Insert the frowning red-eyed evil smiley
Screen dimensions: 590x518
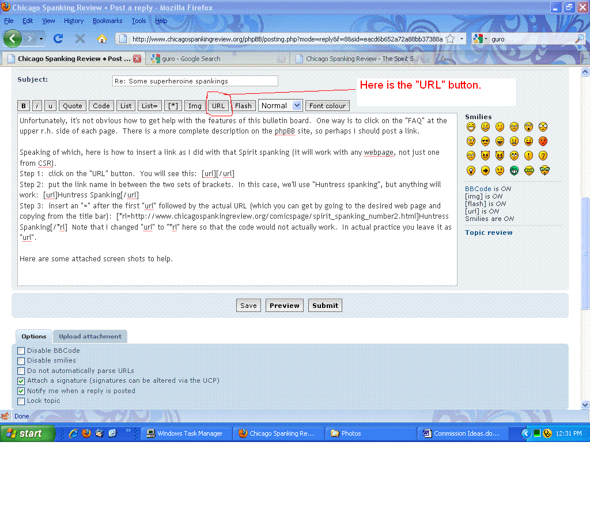485,155
